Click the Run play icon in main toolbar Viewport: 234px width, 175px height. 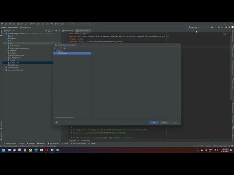(x=202, y=27)
